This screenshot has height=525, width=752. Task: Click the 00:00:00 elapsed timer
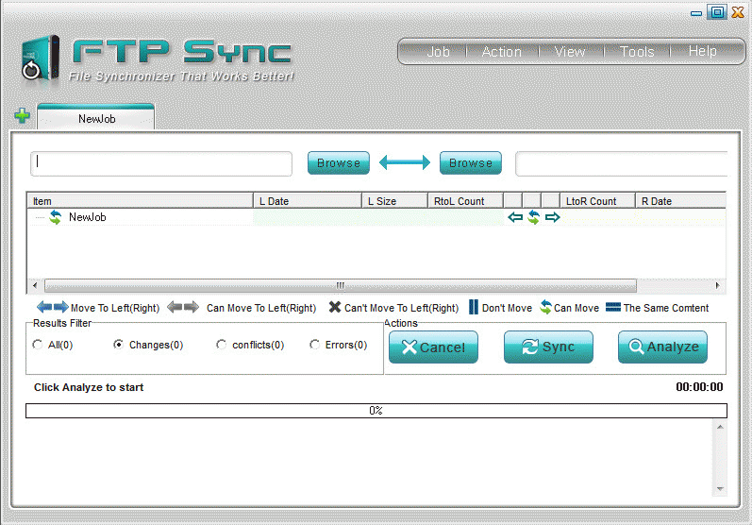(x=699, y=387)
